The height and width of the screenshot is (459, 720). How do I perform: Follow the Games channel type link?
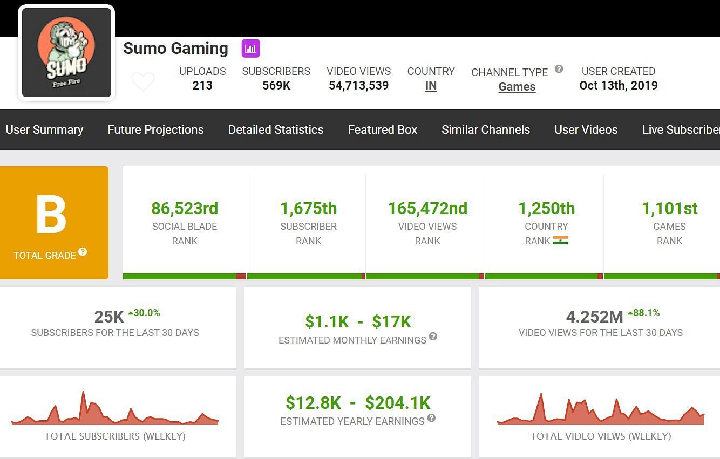[x=517, y=87]
